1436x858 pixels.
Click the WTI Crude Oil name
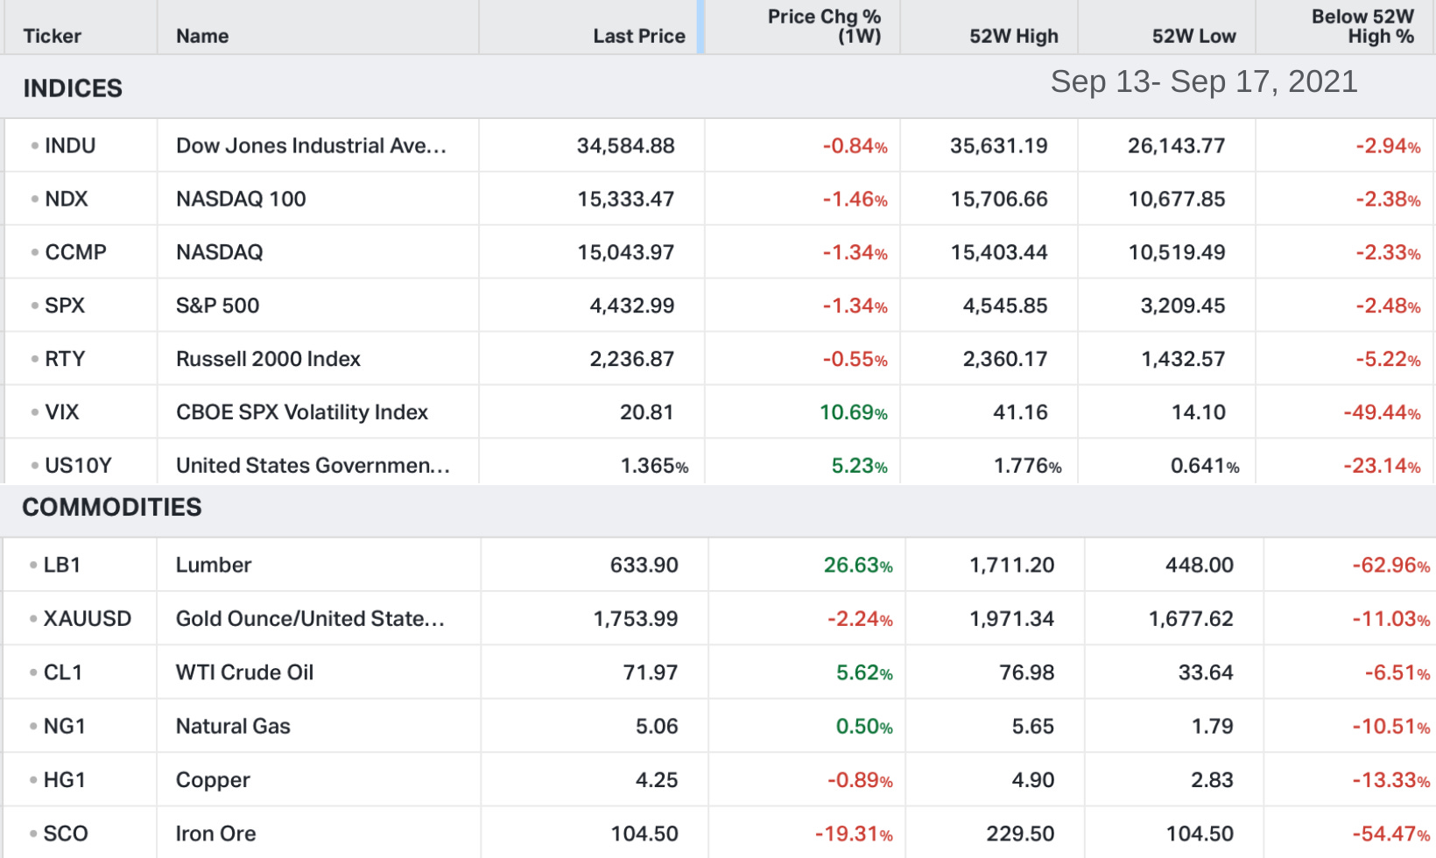(x=244, y=672)
